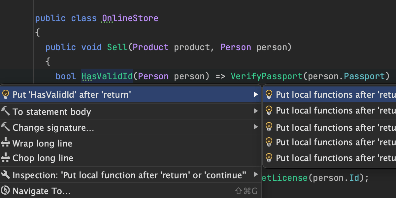Image resolution: width=396 pixels, height=198 pixels.
Task: Click wrench icon beside Inspection entry
Action: pos(6,175)
